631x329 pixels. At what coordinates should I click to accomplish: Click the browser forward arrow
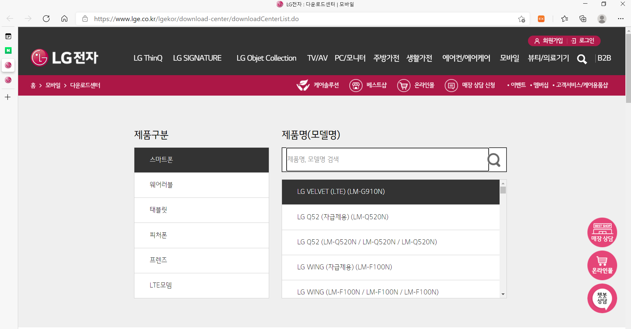point(28,19)
